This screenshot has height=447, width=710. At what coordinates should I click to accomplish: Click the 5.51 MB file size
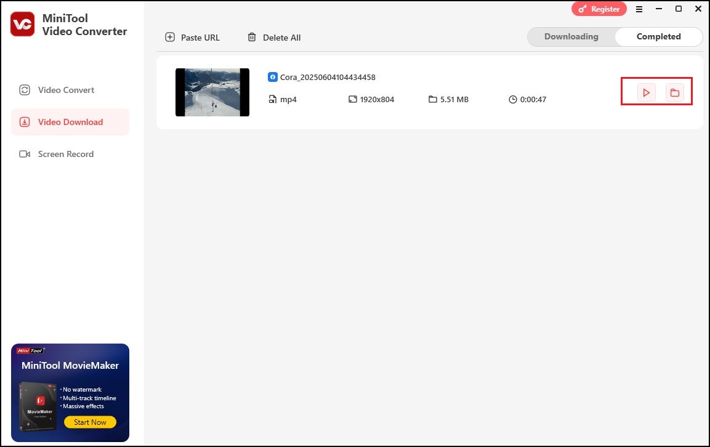click(x=454, y=99)
